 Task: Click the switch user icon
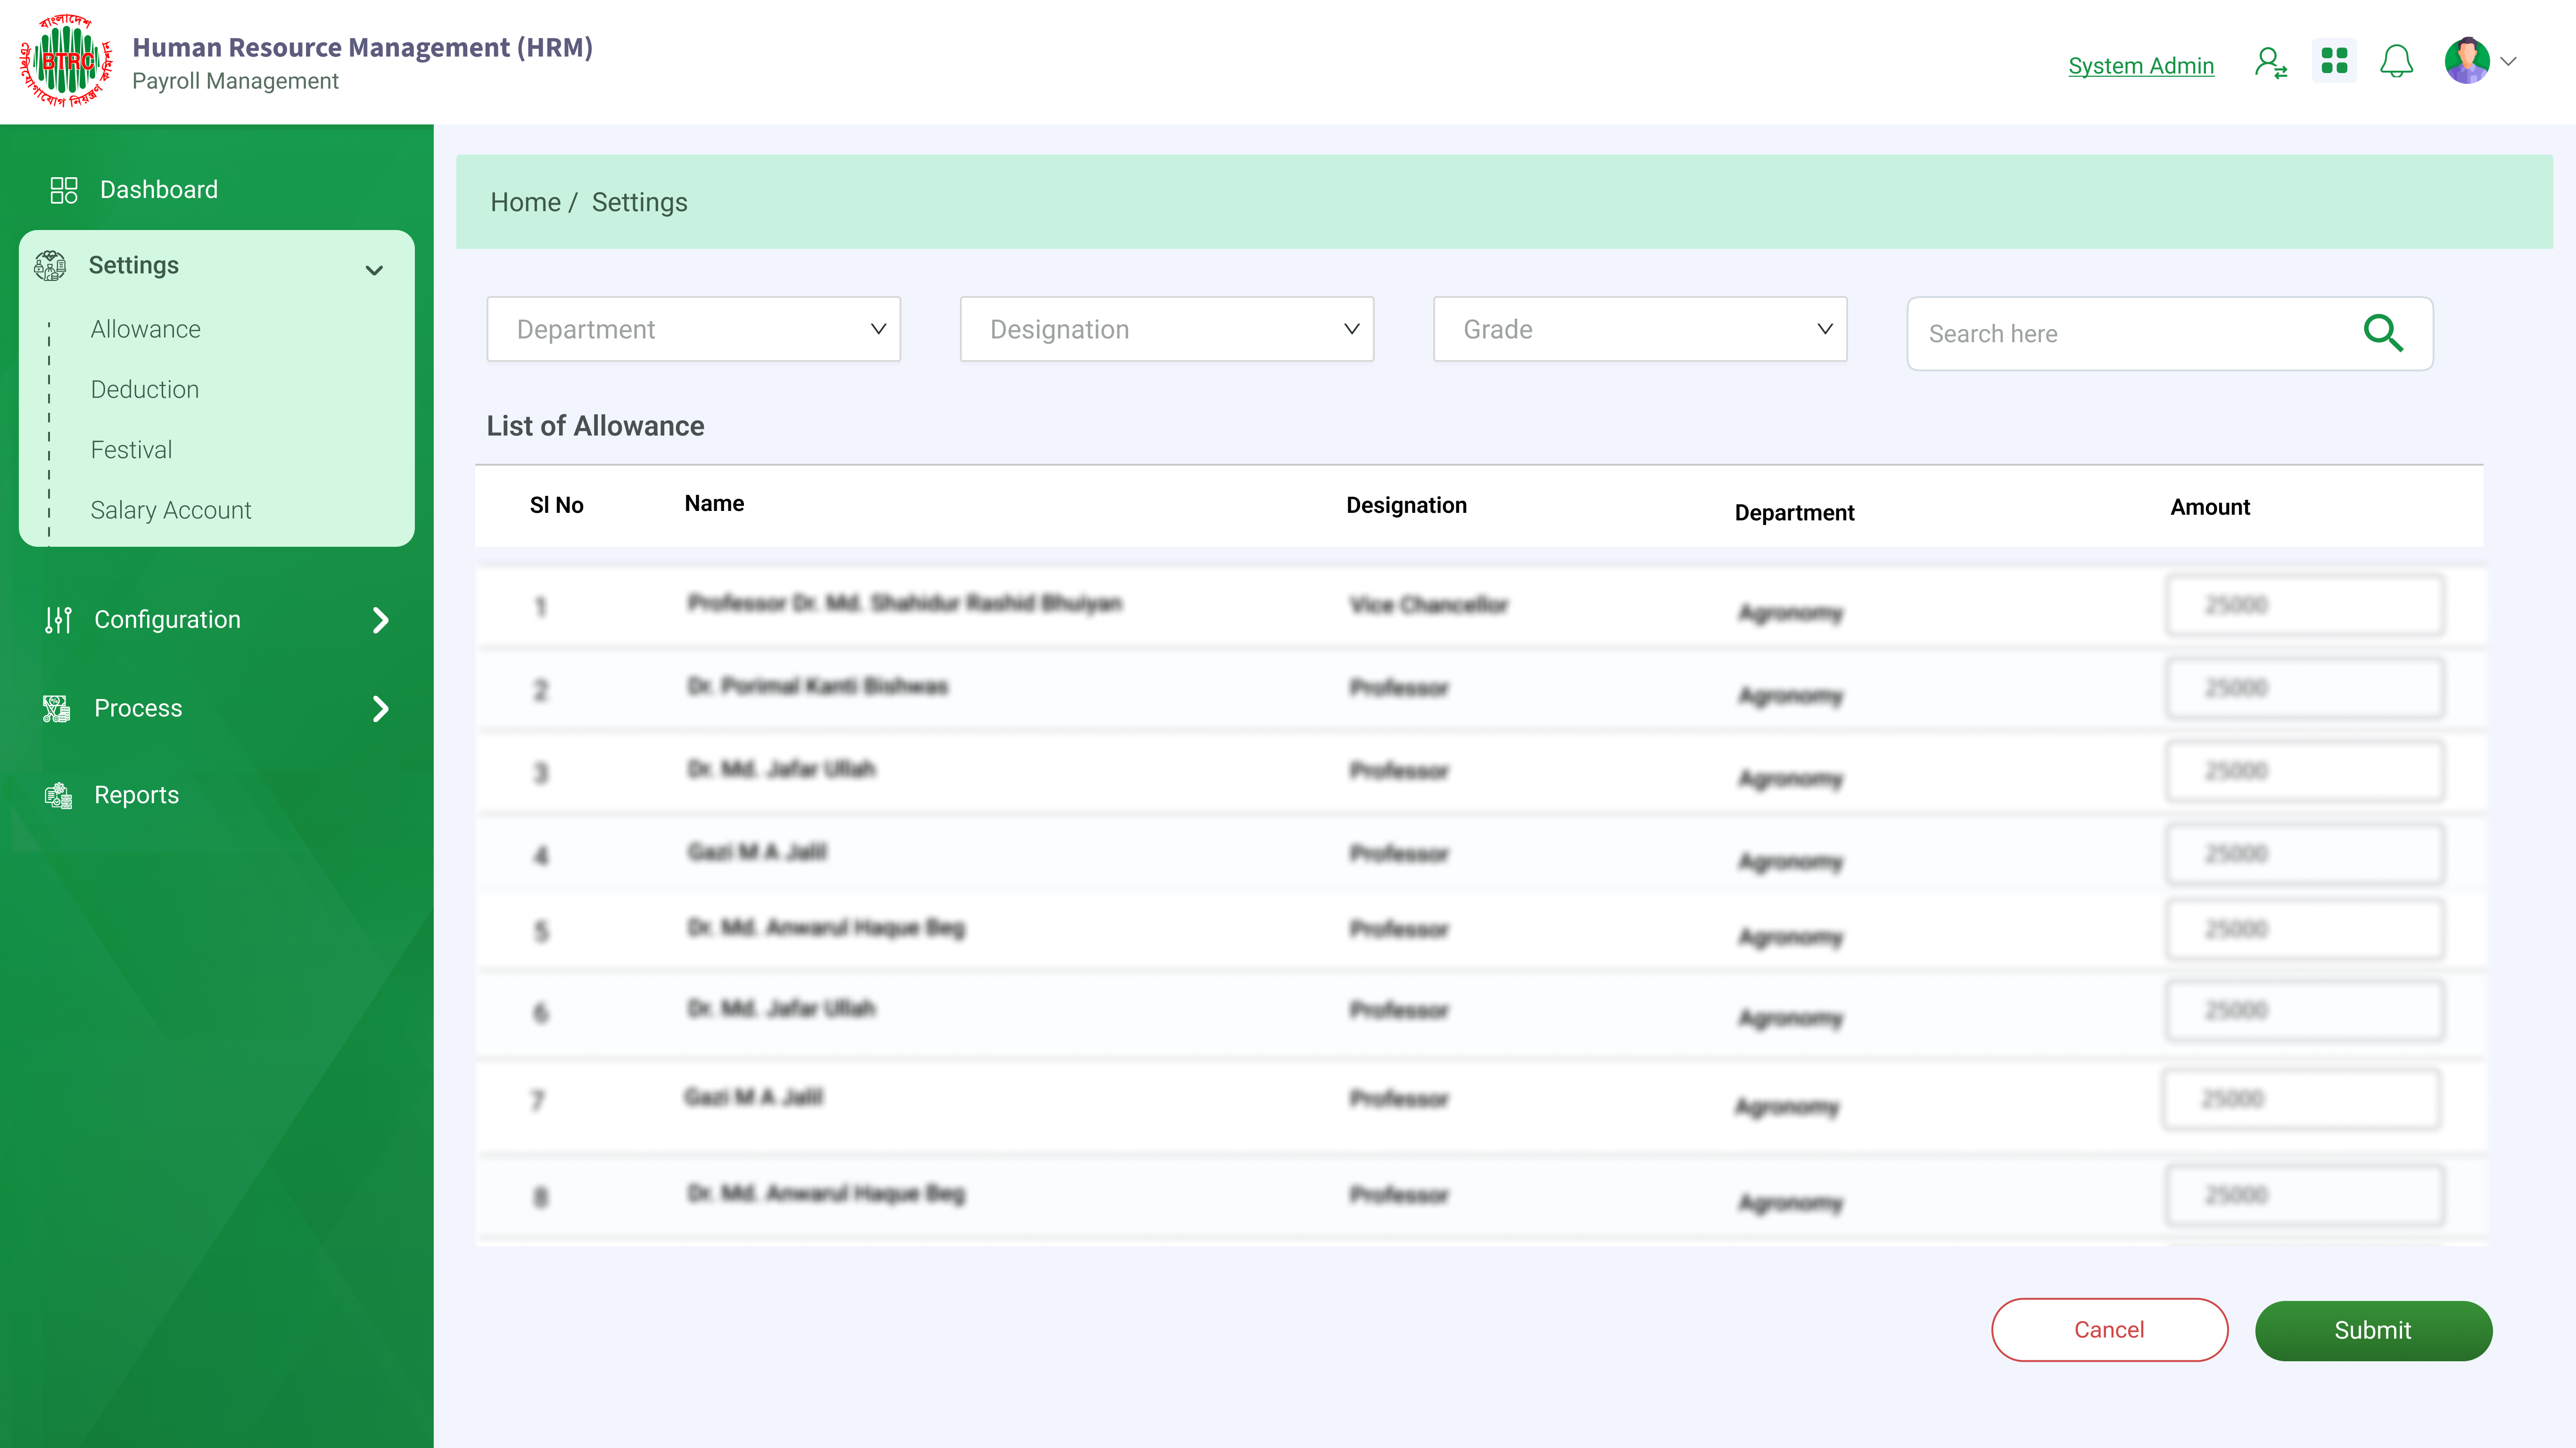2270,63
